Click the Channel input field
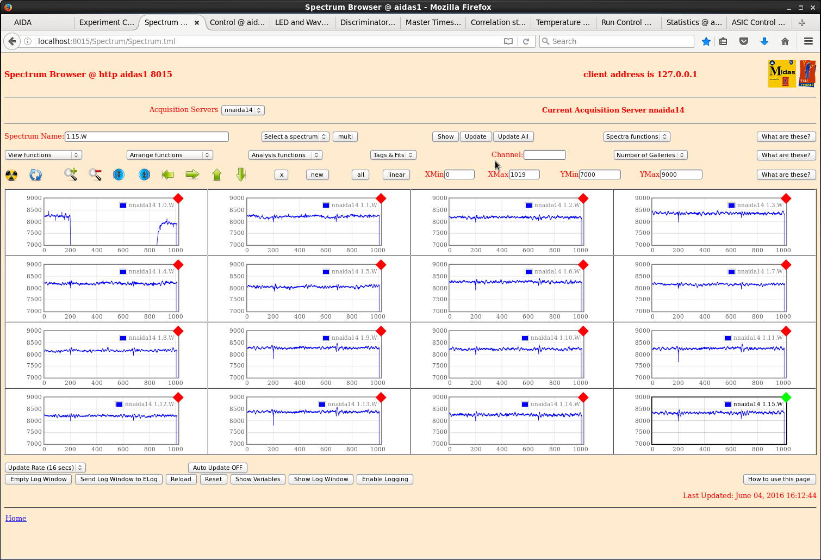821x560 pixels. tap(545, 155)
